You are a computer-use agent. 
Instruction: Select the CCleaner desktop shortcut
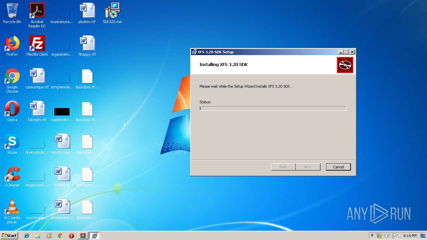tap(12, 177)
